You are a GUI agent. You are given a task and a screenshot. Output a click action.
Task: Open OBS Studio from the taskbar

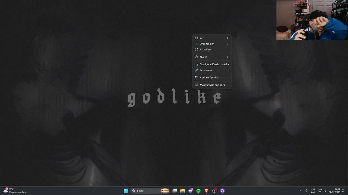(x=214, y=191)
